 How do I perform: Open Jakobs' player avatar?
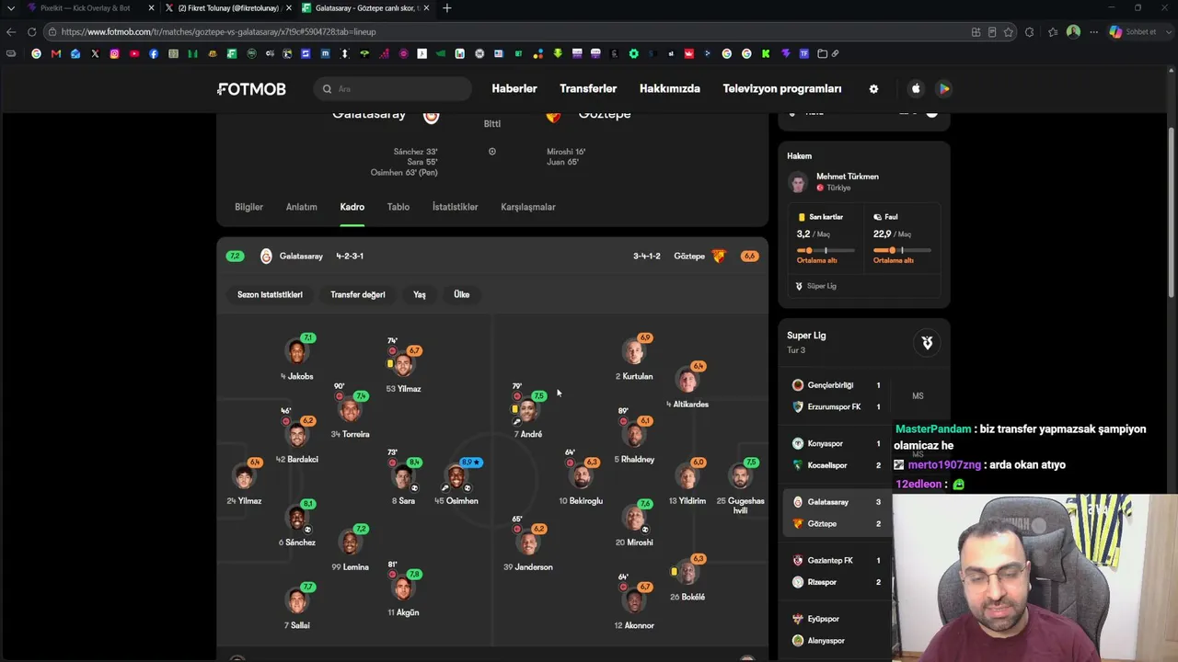(x=296, y=353)
